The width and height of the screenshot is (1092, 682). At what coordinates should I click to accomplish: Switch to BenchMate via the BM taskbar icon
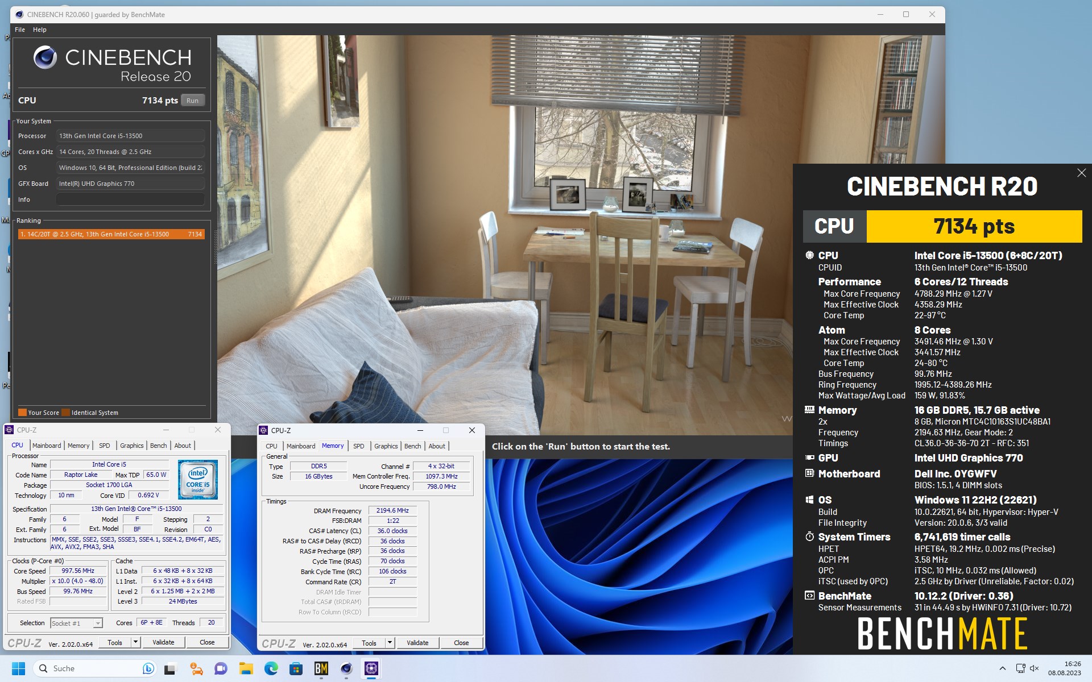[x=321, y=668]
